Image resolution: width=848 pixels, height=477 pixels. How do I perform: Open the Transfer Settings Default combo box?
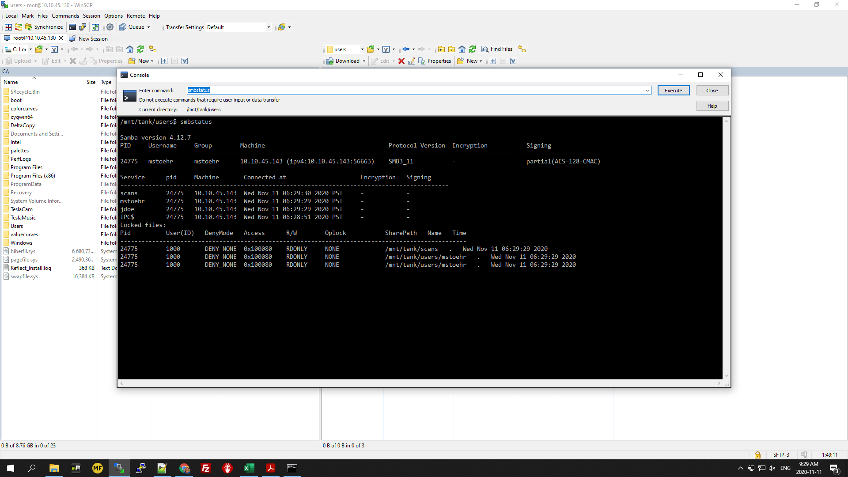[x=239, y=27]
